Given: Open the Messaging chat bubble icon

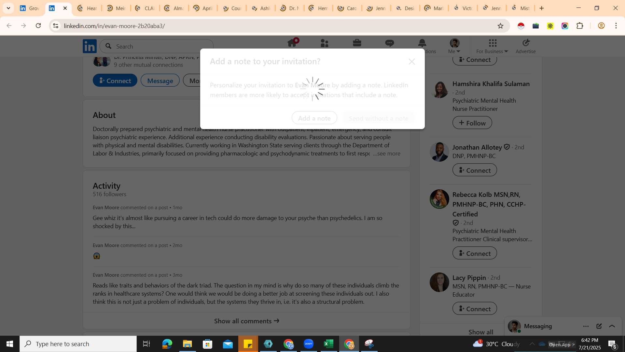Looking at the screenshot, I should click(390, 43).
